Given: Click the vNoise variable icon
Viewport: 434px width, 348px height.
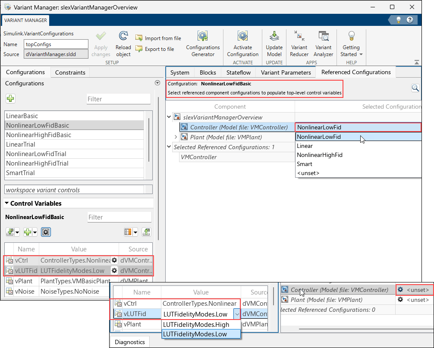Looking at the screenshot, I should 9,291.
